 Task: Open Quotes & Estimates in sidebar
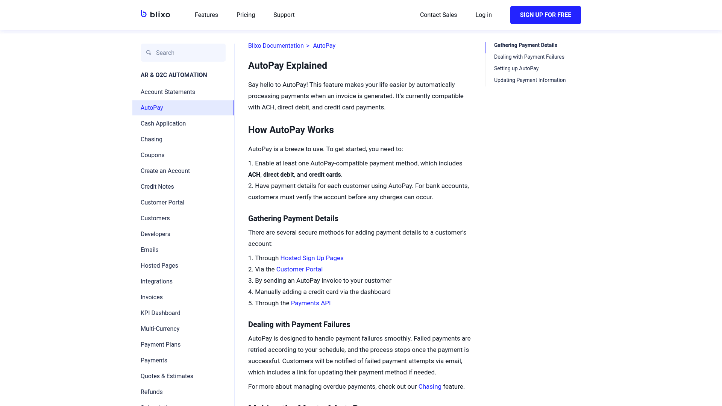click(167, 376)
